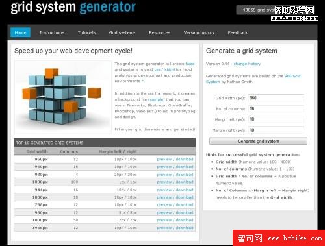Focus the Margin right (px) input field
The image size is (325, 246).
pos(276,130)
